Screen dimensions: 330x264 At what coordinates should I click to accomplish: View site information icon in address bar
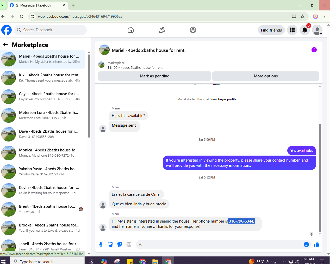(x=33, y=16)
